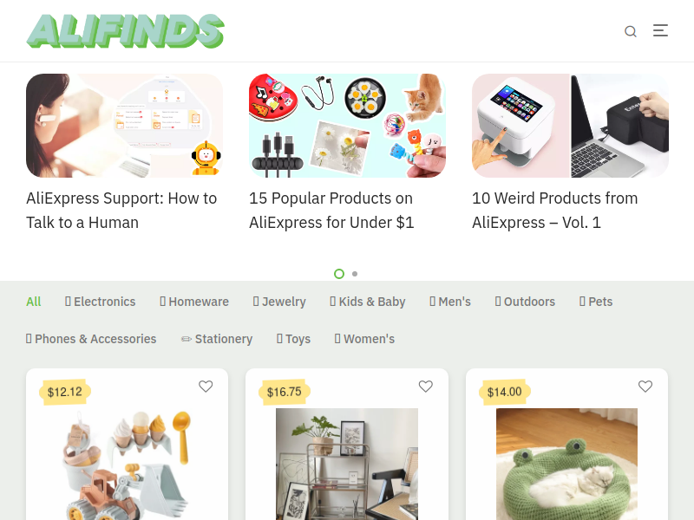The height and width of the screenshot is (520, 694).
Task: Favorite the $14.00 frog bed with heart
Action: pos(645,387)
